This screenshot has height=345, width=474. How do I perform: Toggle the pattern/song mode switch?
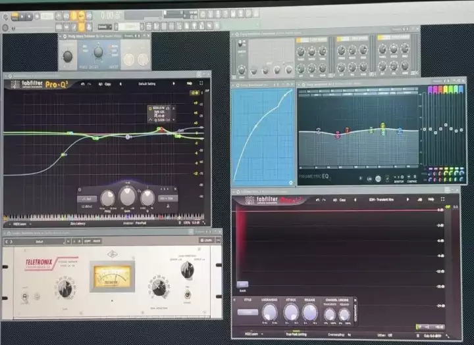click(x=14, y=16)
